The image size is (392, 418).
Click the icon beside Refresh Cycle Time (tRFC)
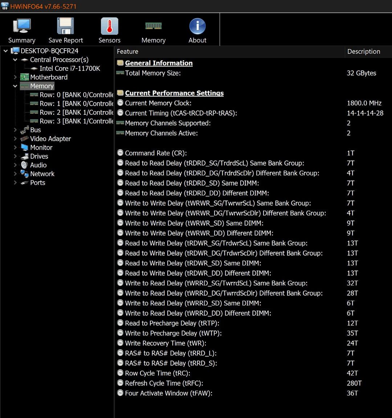[x=120, y=383]
